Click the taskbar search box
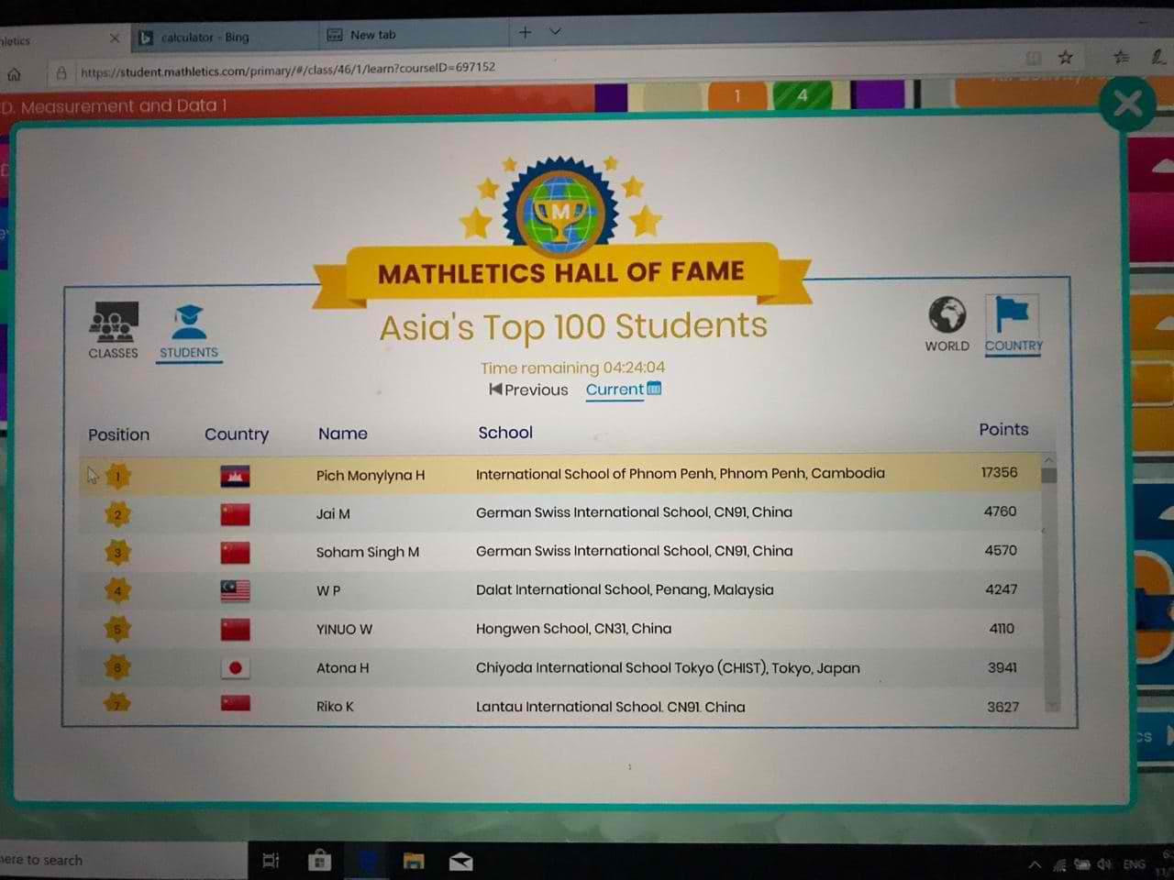Viewport: 1174px width, 880px height. tap(124, 860)
